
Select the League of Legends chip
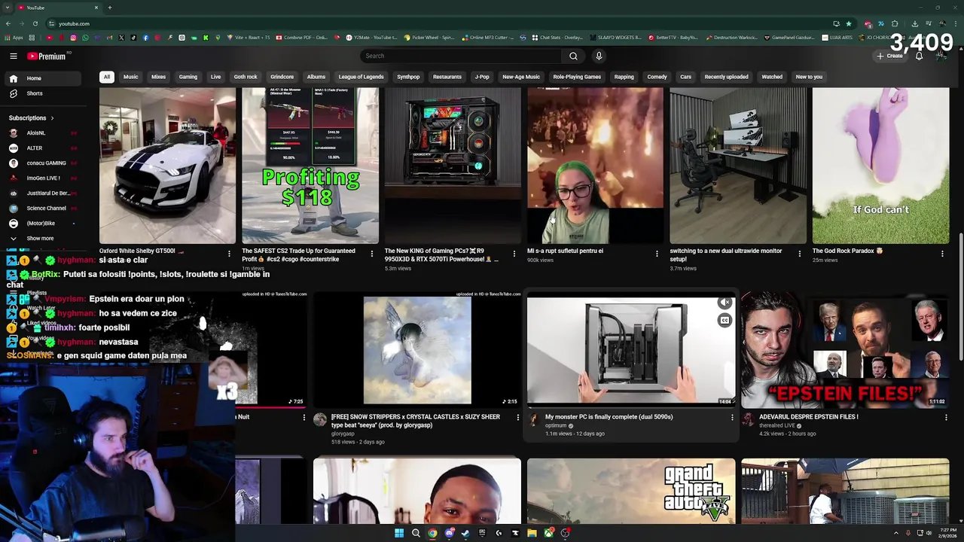pos(361,77)
